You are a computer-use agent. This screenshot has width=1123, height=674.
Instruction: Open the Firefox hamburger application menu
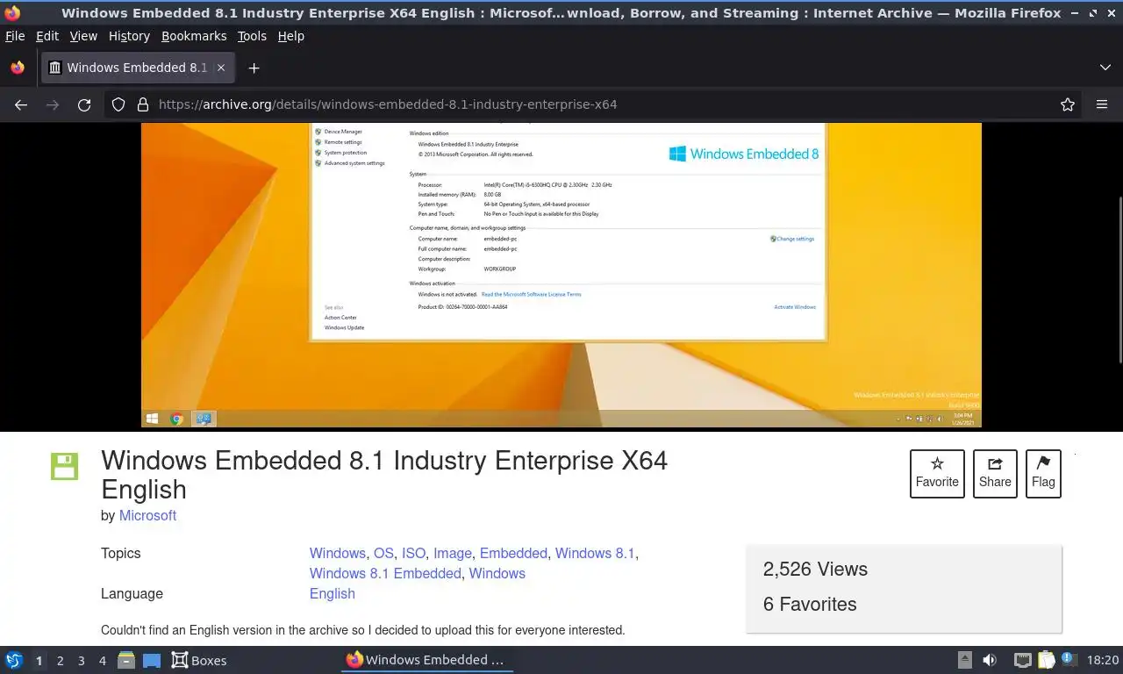pos(1102,104)
